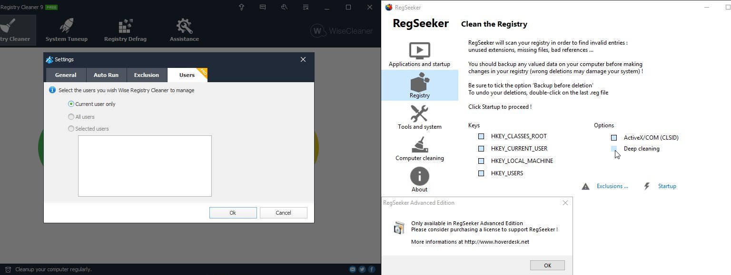Switch to General tab in Settings
Image resolution: width=731 pixels, height=275 pixels.
pyautogui.click(x=66, y=75)
